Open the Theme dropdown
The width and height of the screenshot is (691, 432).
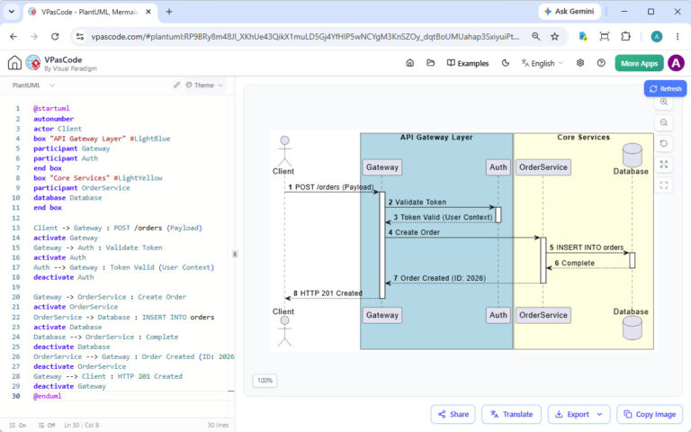tap(204, 85)
